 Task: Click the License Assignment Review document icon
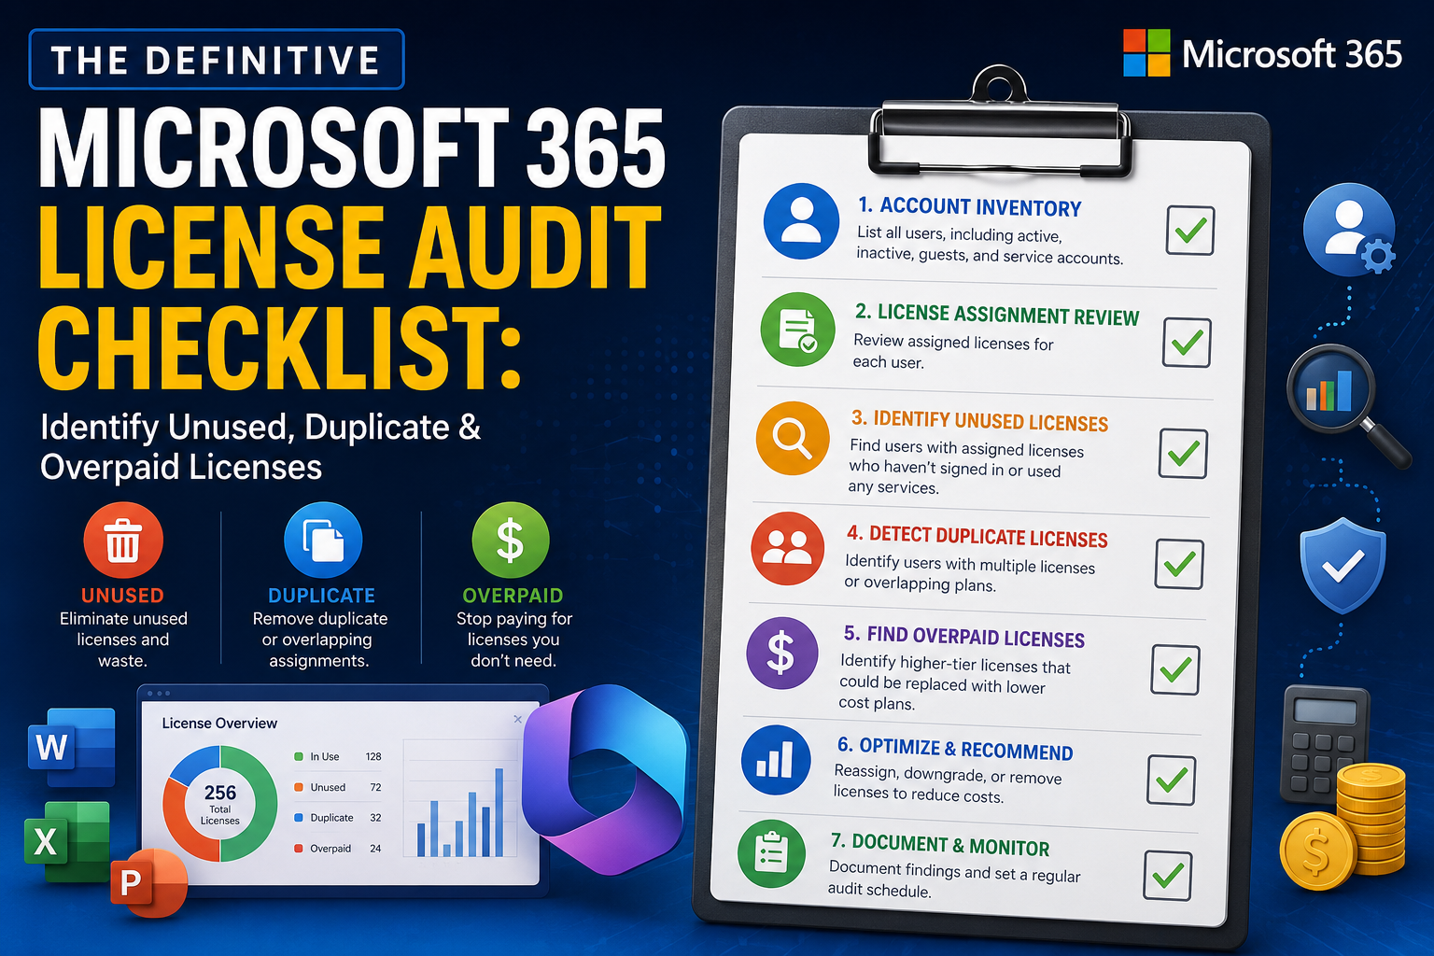(x=797, y=330)
